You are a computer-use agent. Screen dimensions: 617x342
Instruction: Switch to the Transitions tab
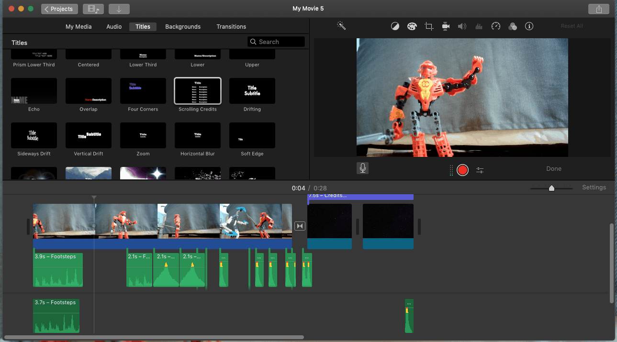(x=231, y=26)
